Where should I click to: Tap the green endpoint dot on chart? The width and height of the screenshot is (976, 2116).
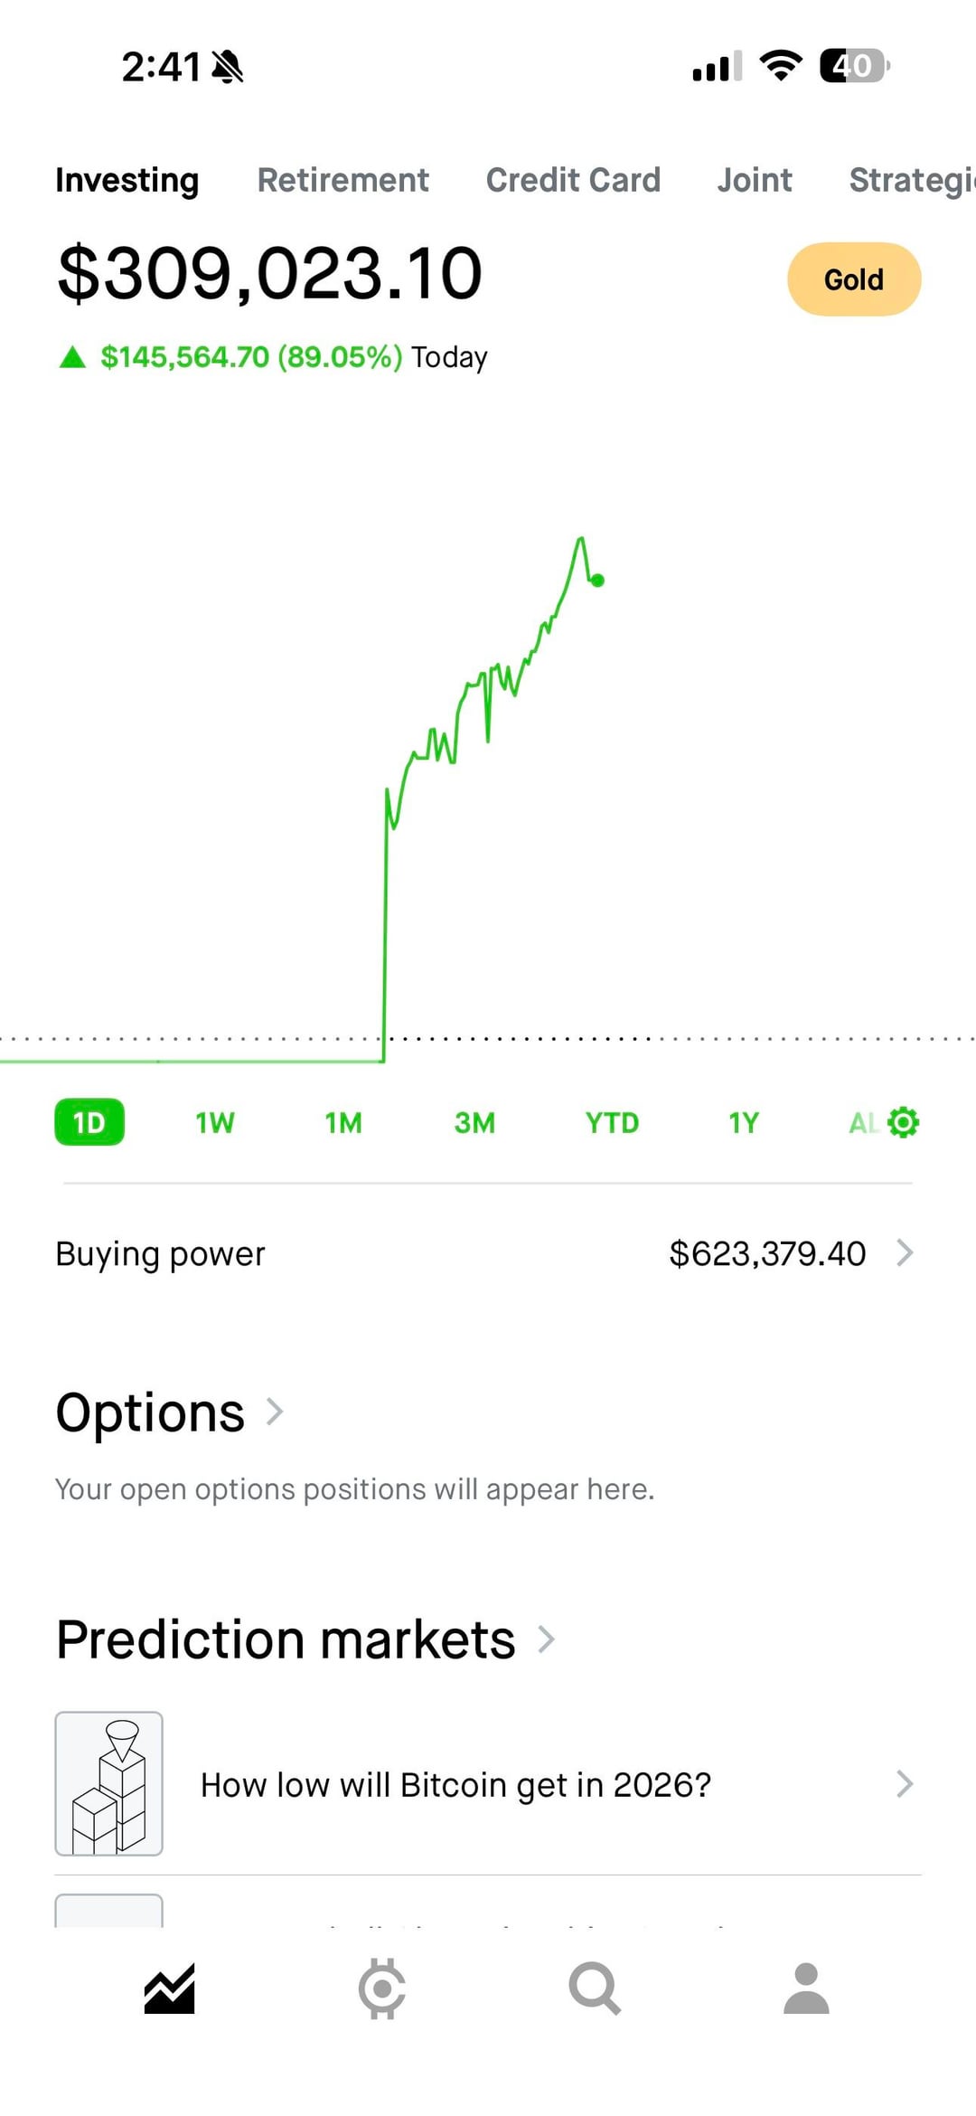point(597,581)
